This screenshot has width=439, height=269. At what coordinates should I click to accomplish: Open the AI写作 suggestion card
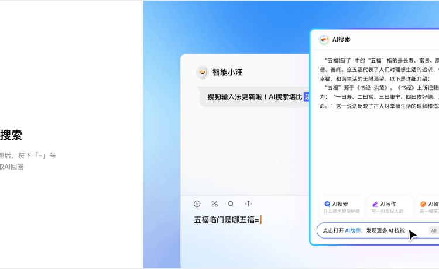pyautogui.click(x=390, y=207)
